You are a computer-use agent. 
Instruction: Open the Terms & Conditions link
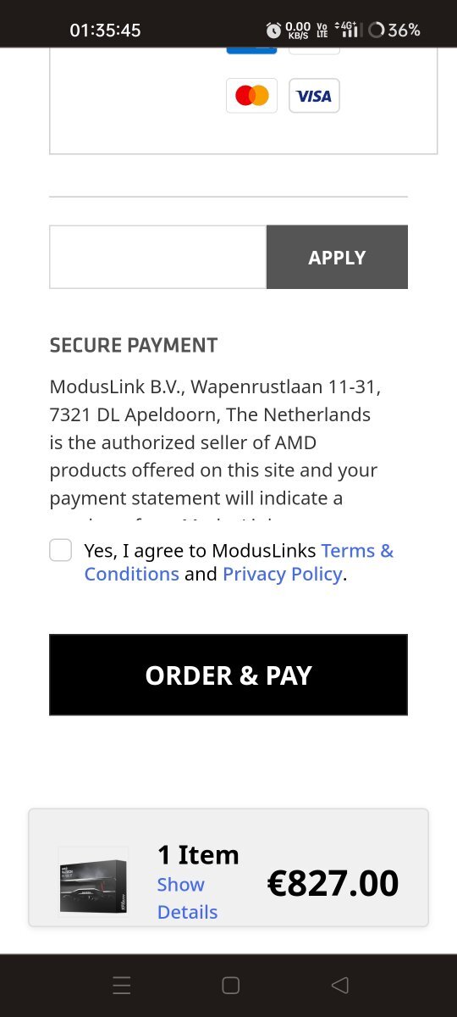(x=239, y=562)
